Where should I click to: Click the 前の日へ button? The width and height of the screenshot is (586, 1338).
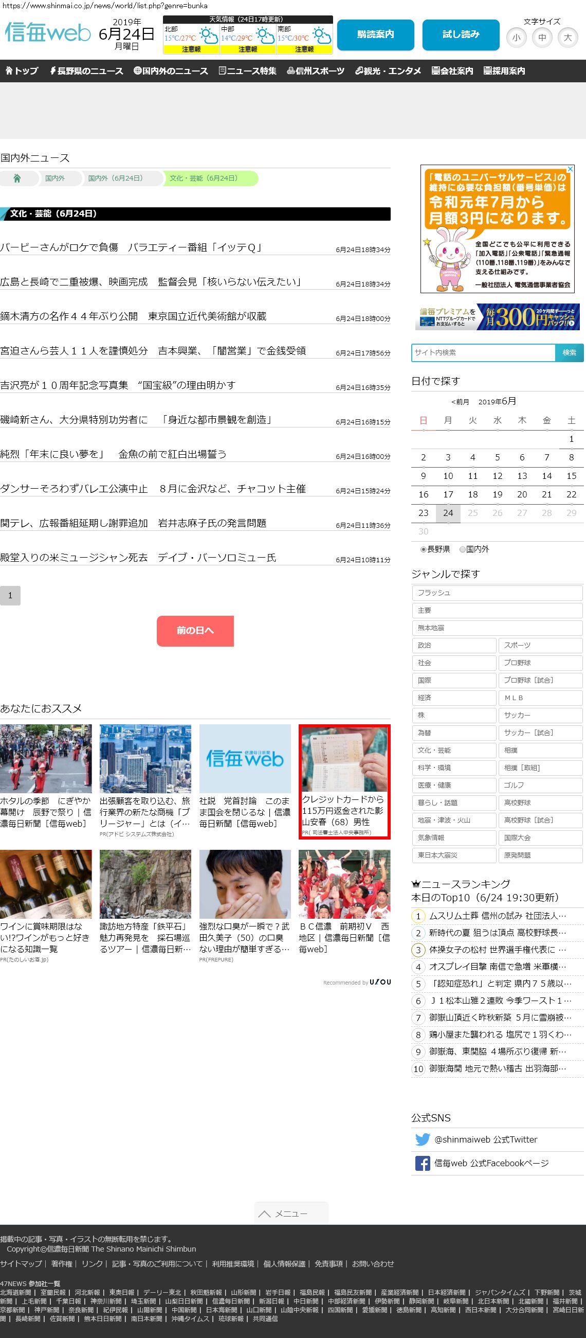(x=195, y=631)
